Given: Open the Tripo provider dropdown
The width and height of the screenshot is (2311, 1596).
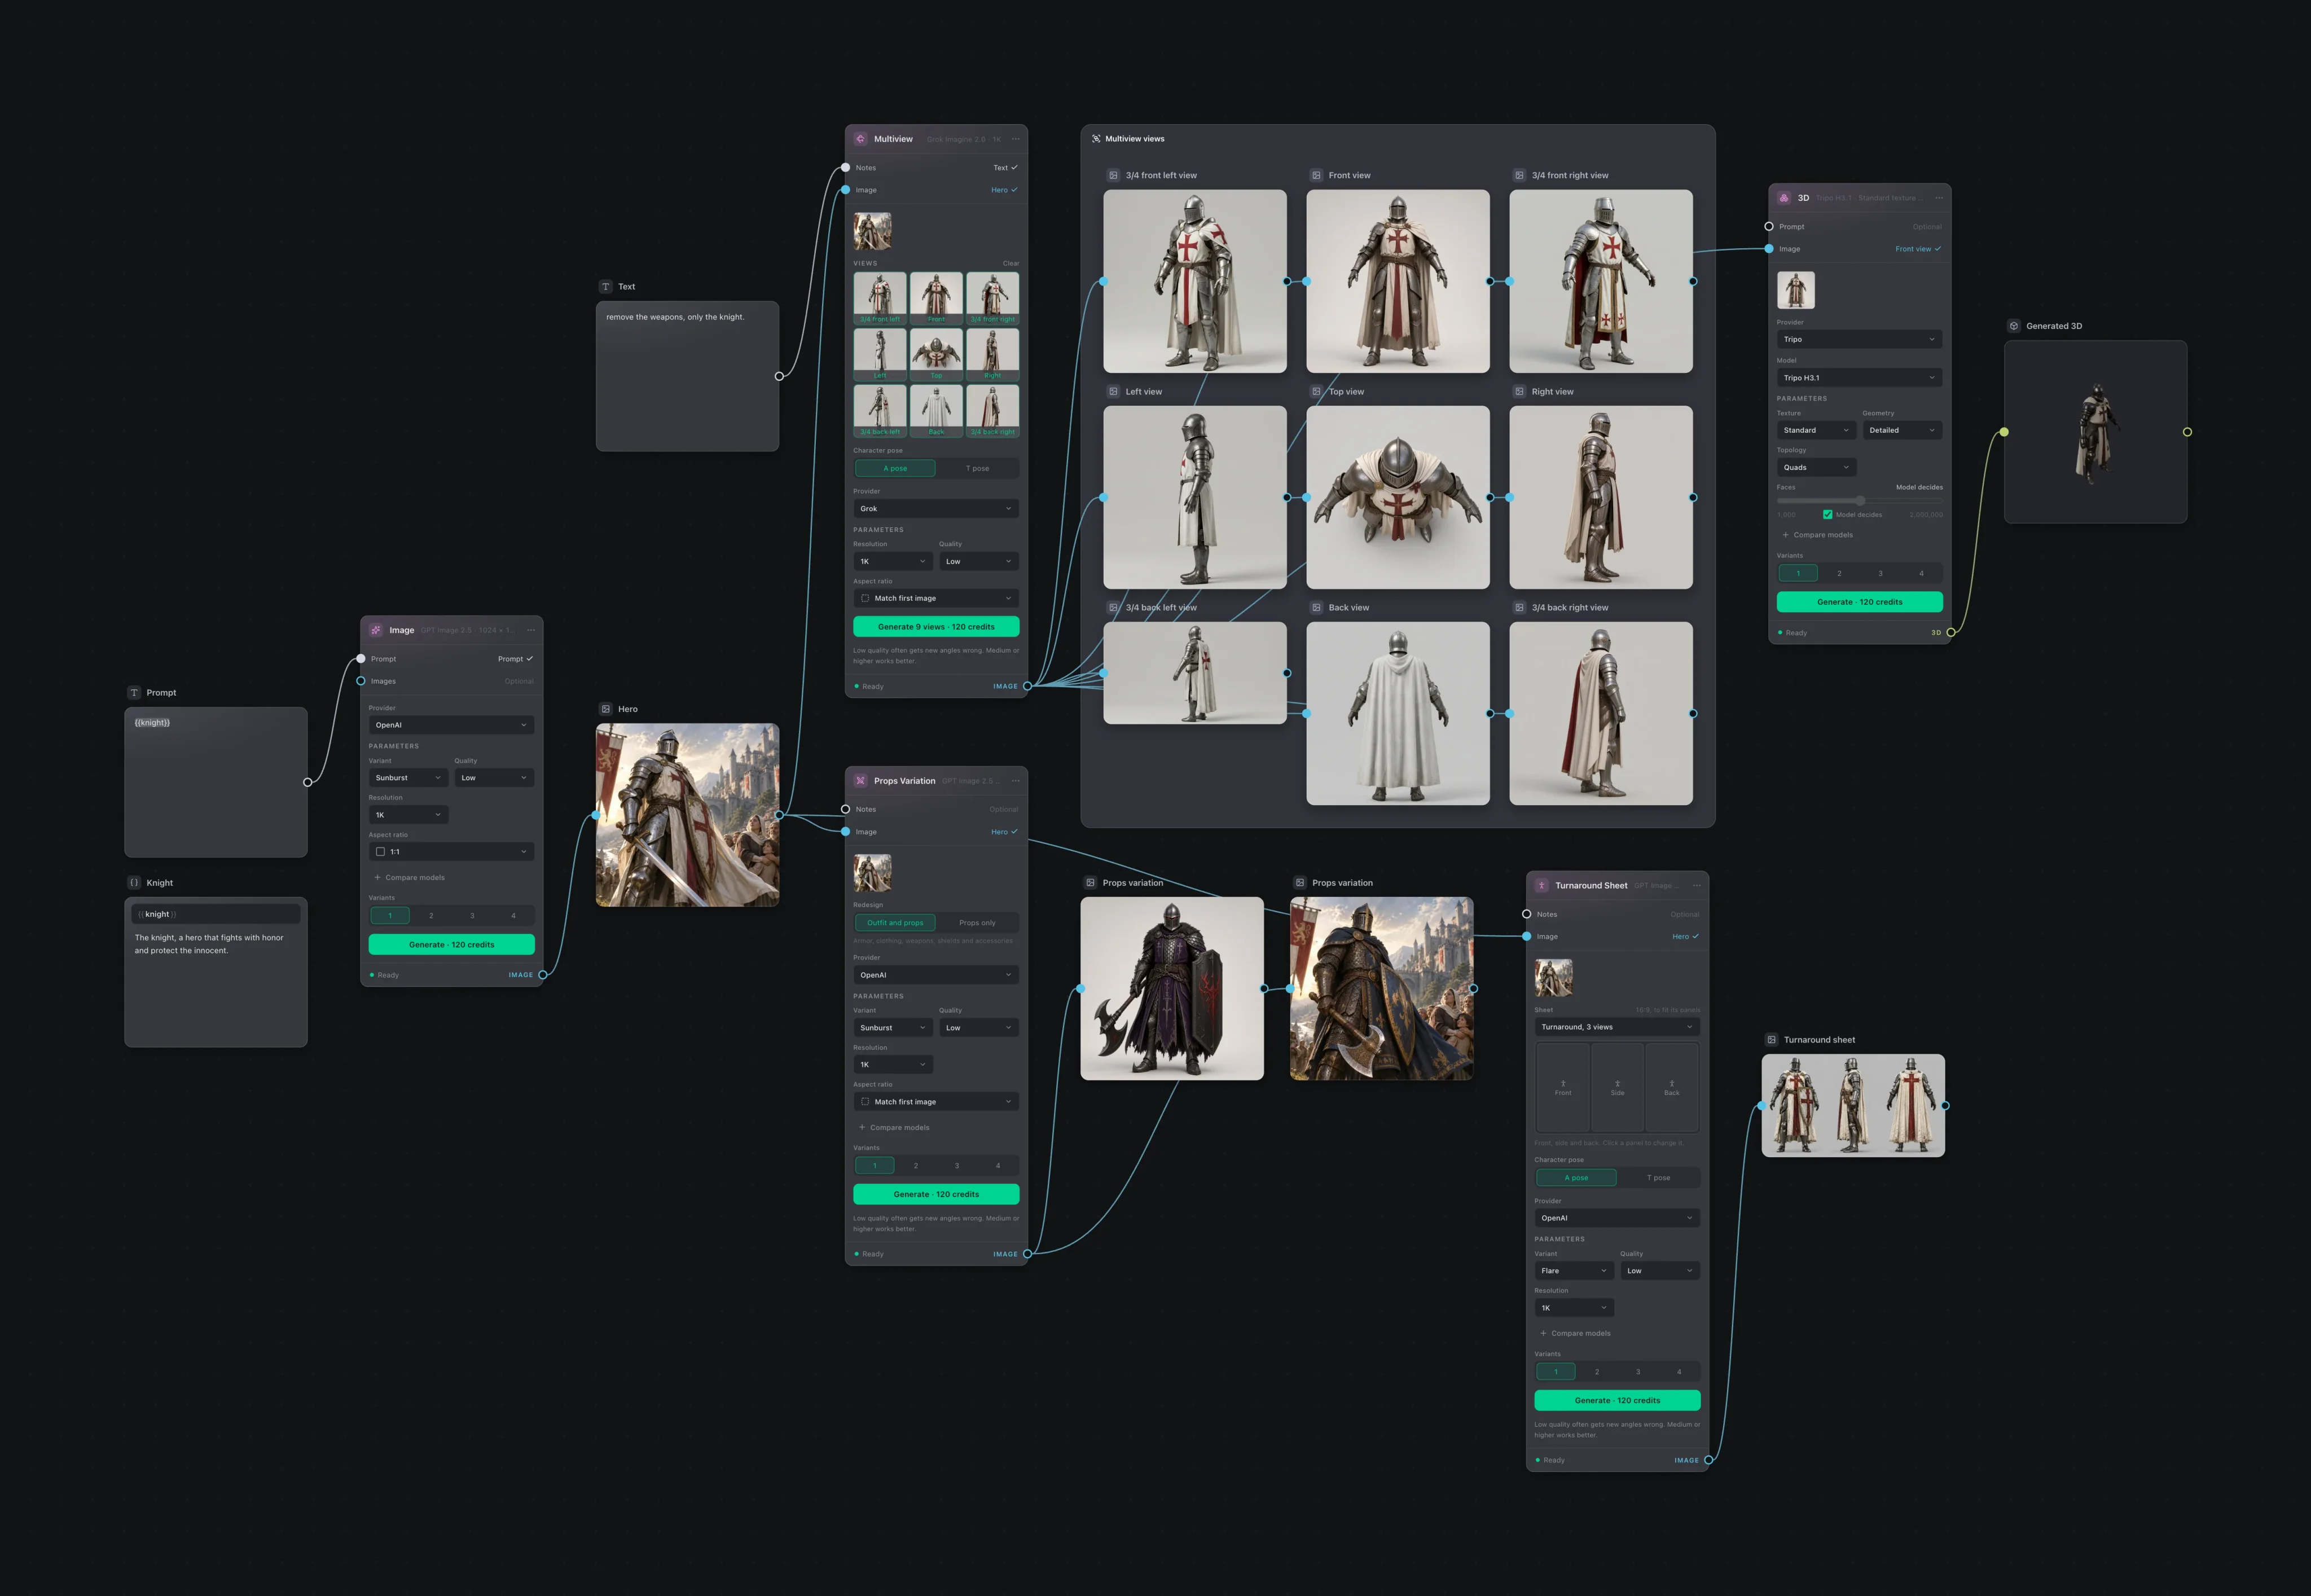Looking at the screenshot, I should tap(1859, 339).
